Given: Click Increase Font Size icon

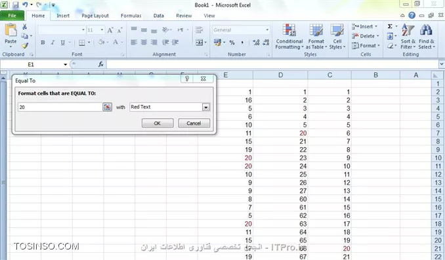Looking at the screenshot, I should (x=110, y=30).
